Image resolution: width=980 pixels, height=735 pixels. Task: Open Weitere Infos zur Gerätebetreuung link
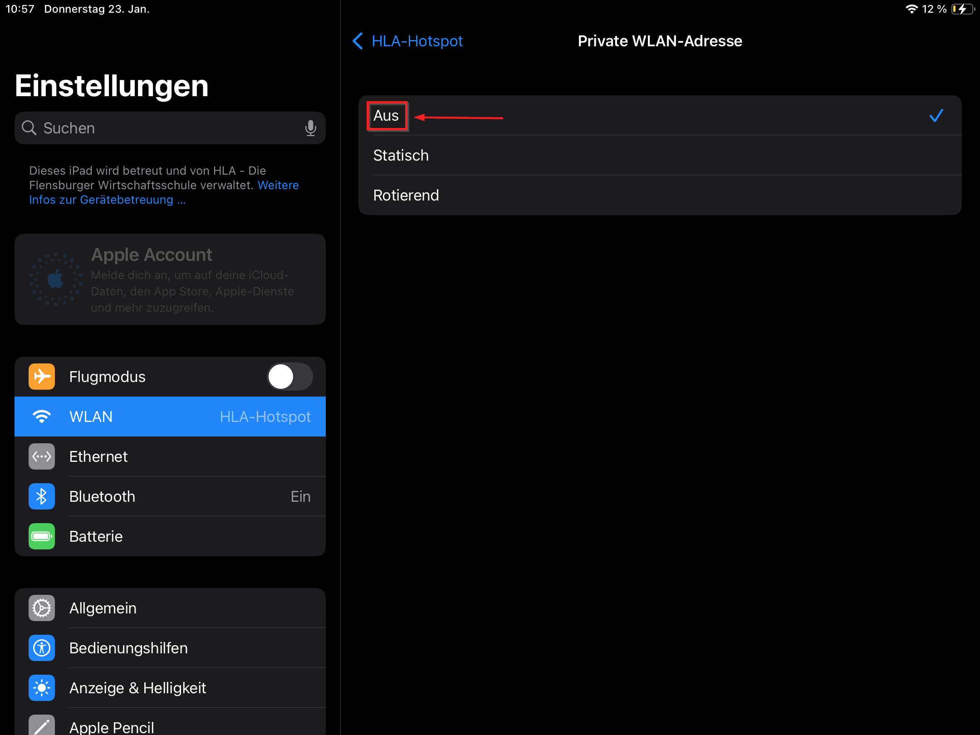pyautogui.click(x=164, y=192)
